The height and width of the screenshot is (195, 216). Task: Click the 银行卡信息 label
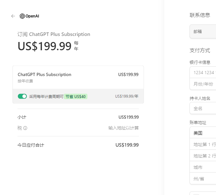tap(200, 62)
